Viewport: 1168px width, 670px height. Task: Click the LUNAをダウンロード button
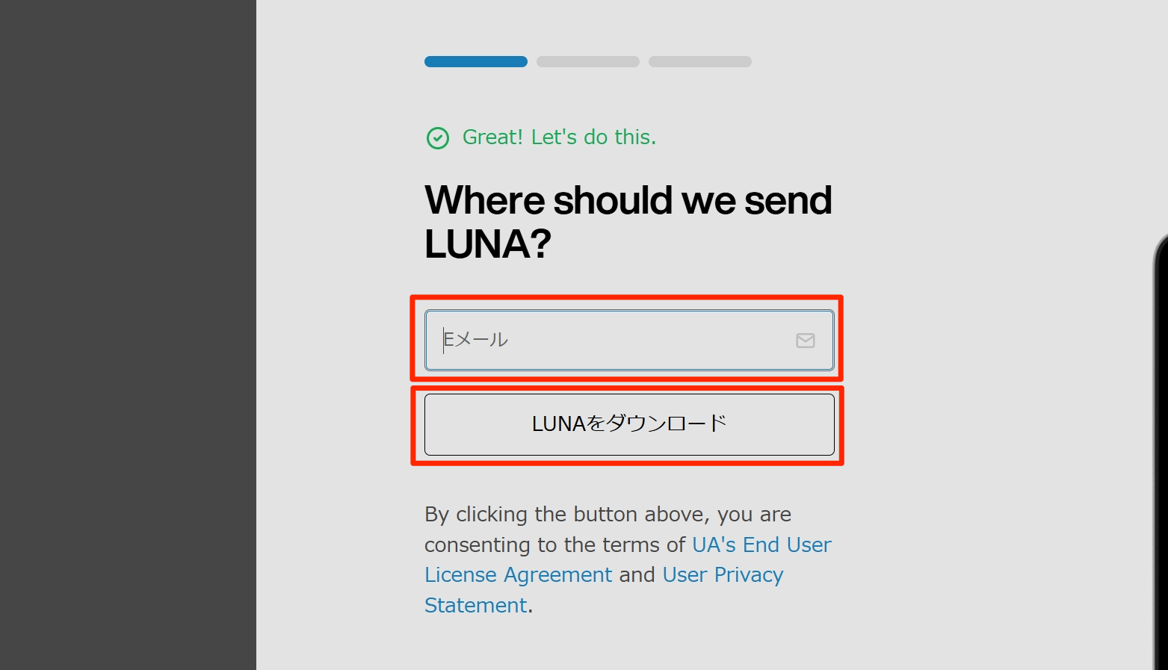pyautogui.click(x=629, y=424)
